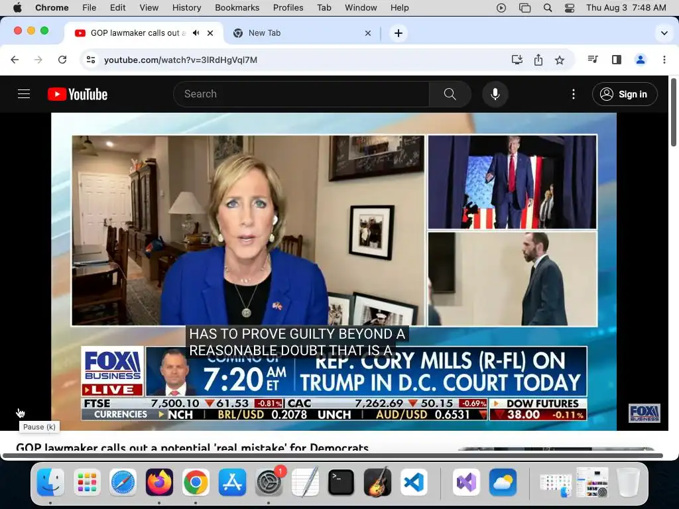Open Firefox from the Dock
This screenshot has width=679, height=509.
coord(159,482)
